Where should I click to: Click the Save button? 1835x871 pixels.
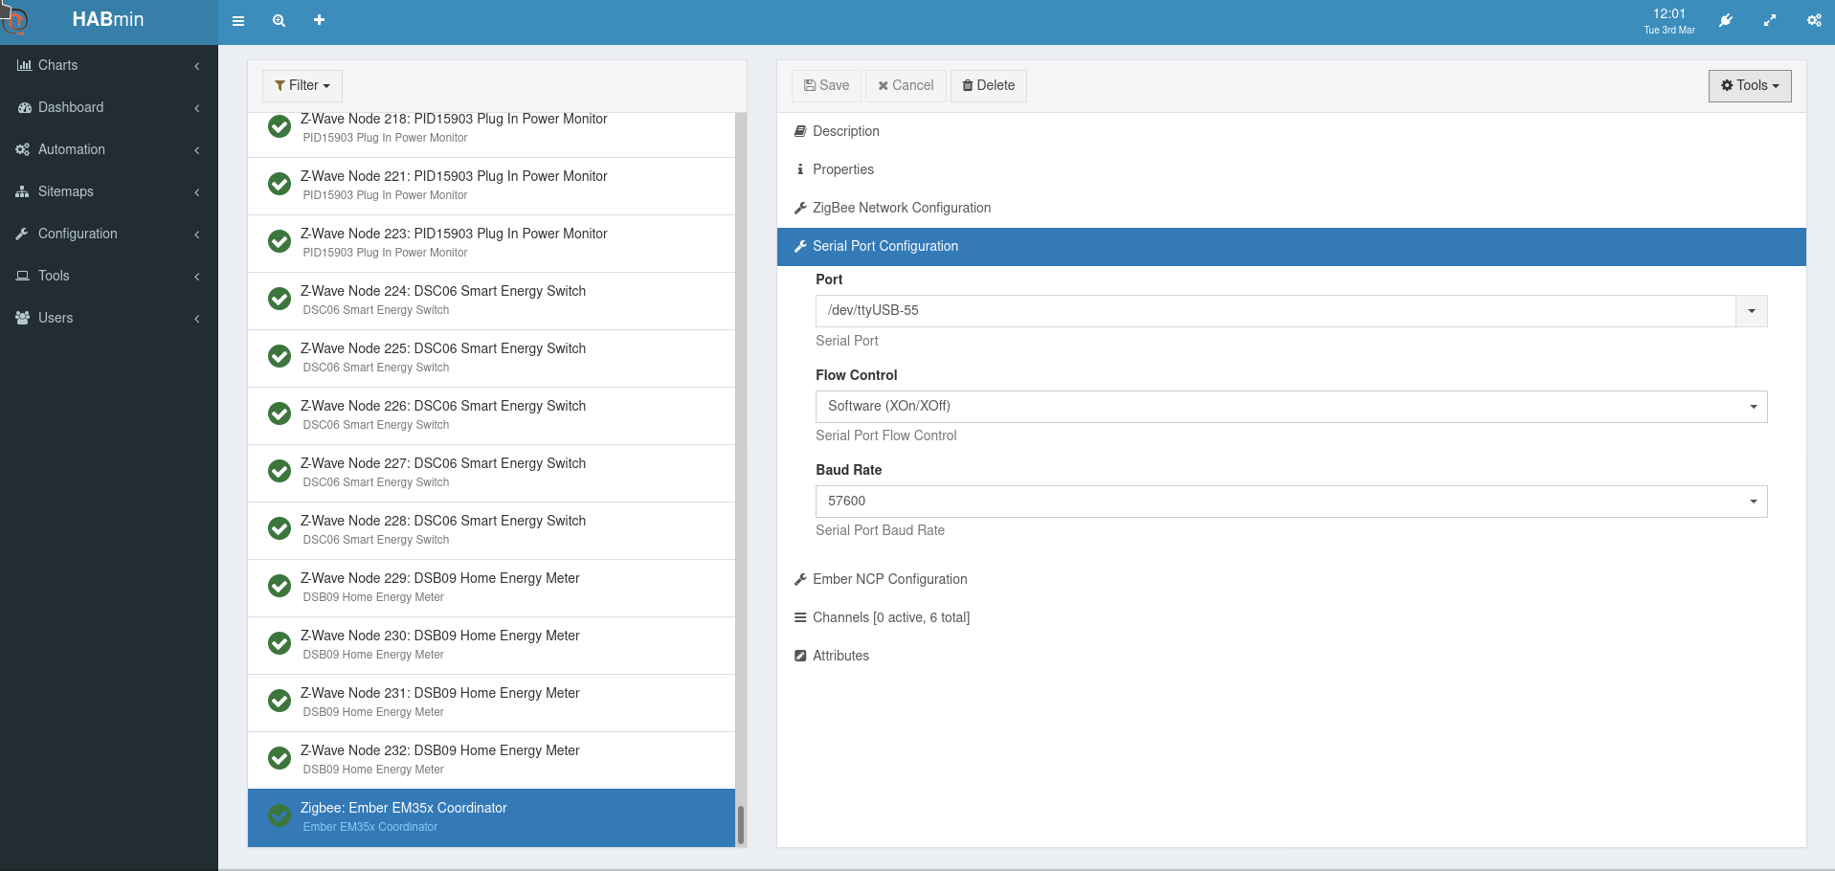click(x=826, y=86)
